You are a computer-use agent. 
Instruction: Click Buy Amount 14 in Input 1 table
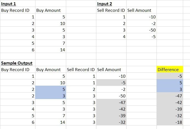click(51, 50)
